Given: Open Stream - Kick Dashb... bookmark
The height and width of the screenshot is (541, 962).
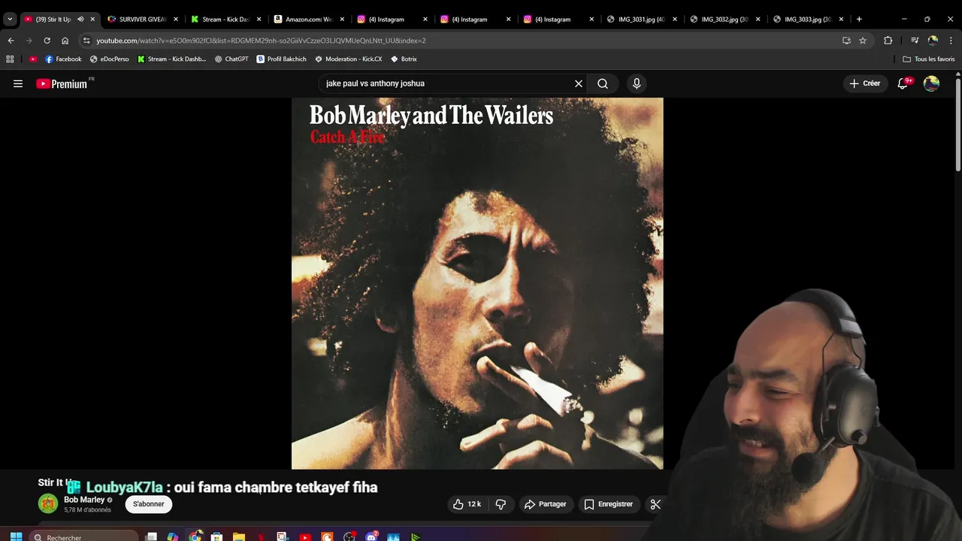Looking at the screenshot, I should 171,59.
